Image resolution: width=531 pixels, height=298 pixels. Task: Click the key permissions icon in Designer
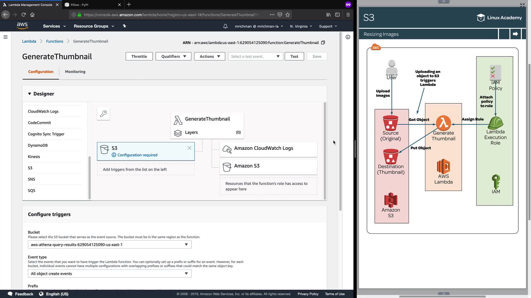[x=103, y=114]
